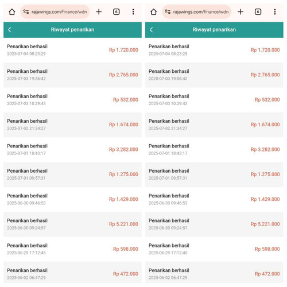Focus right rajawings.com address bar
The image size is (287, 287).
(x=197, y=12)
